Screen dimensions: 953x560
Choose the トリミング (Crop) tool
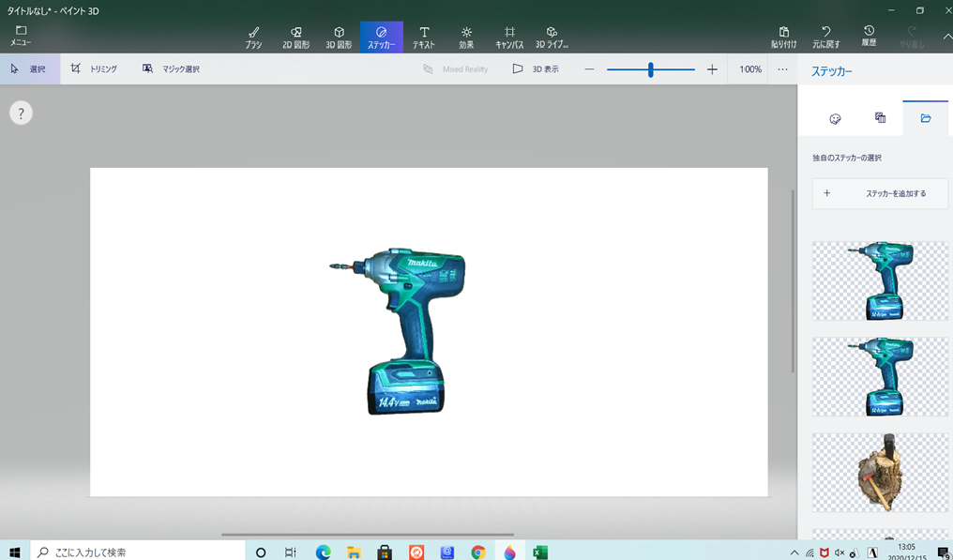click(94, 68)
